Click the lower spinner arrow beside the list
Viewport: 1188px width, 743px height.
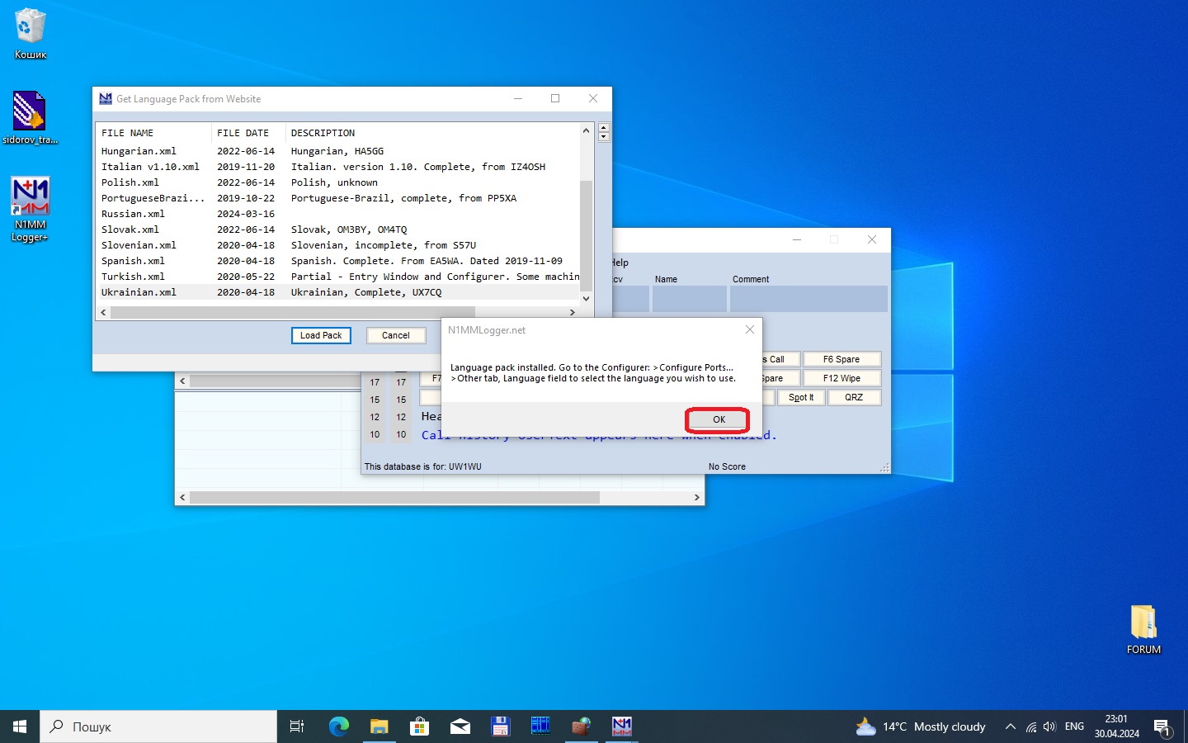pyautogui.click(x=604, y=137)
